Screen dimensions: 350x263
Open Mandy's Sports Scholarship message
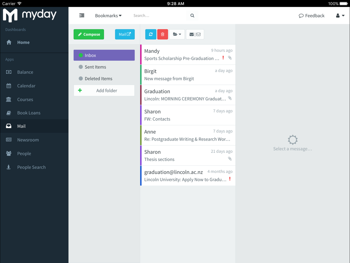tap(188, 55)
